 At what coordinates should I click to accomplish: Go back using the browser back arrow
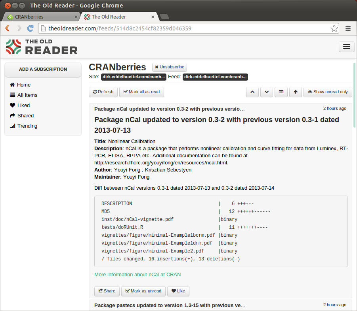pos(7,28)
